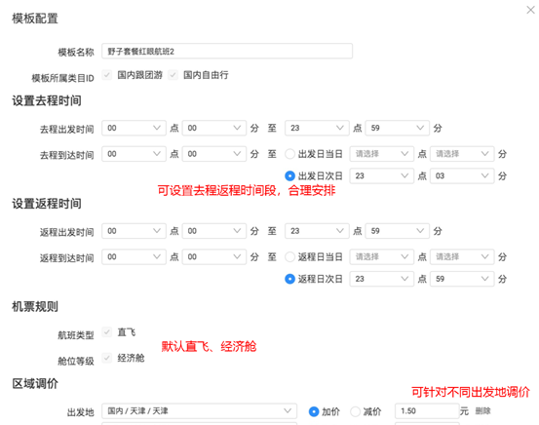
Task: Select the 加价 radio button
Action: click(x=314, y=411)
